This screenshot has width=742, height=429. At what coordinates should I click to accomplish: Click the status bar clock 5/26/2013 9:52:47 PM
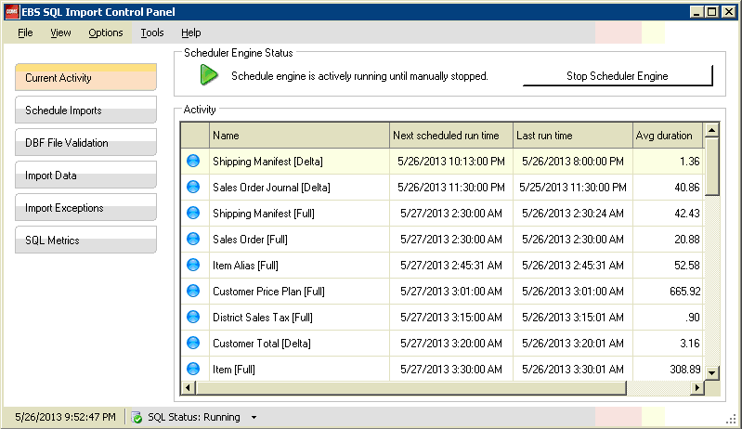[65, 417]
